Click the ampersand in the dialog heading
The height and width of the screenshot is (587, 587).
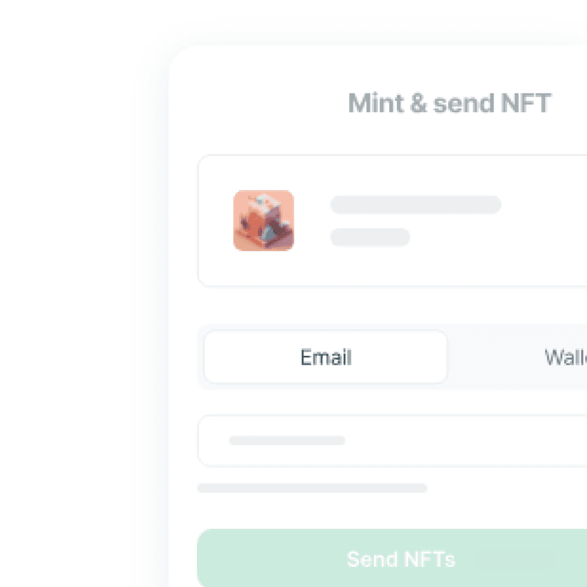click(x=419, y=104)
